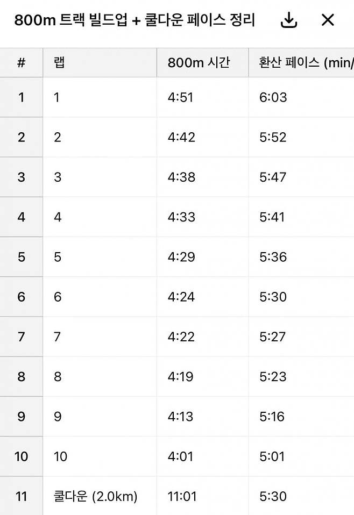Click the 6:03 pace cell
This screenshot has width=354, height=515.
(x=301, y=97)
